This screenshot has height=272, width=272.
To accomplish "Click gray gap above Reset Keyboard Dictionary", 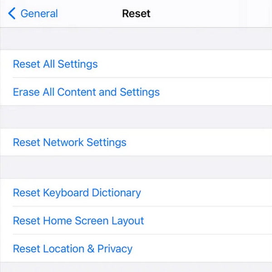I will 136,167.
